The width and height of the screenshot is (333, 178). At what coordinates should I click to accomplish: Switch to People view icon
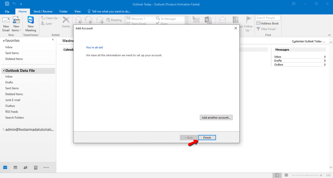[x=25, y=167]
